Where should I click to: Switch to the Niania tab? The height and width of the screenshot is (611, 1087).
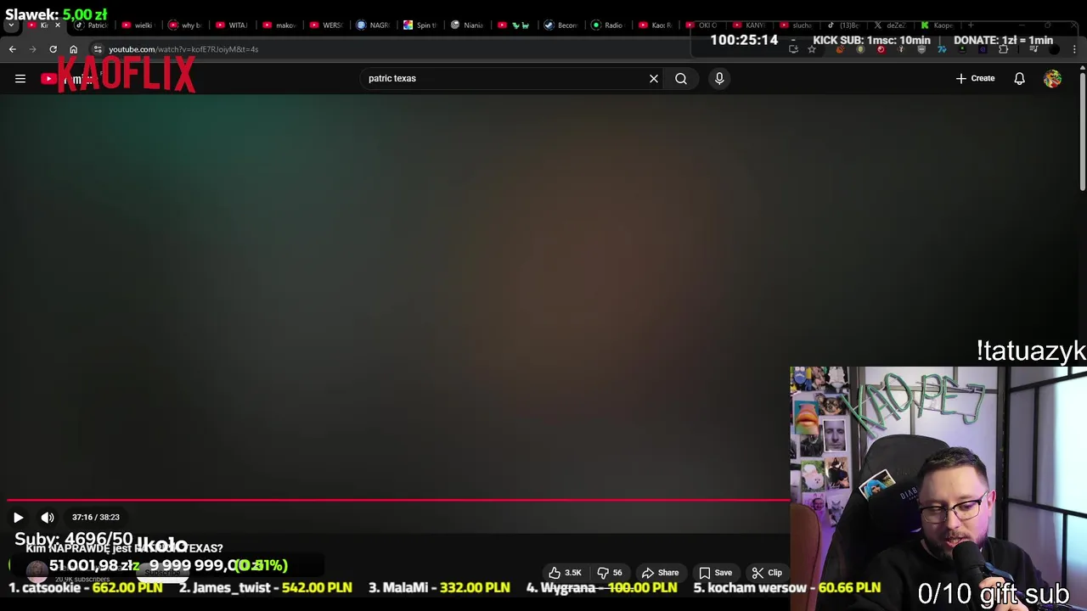(x=466, y=25)
